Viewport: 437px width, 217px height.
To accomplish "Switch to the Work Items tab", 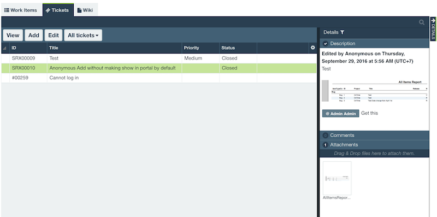I will pyautogui.click(x=21, y=10).
